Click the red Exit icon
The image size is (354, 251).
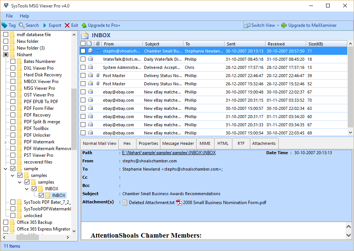click(67, 25)
